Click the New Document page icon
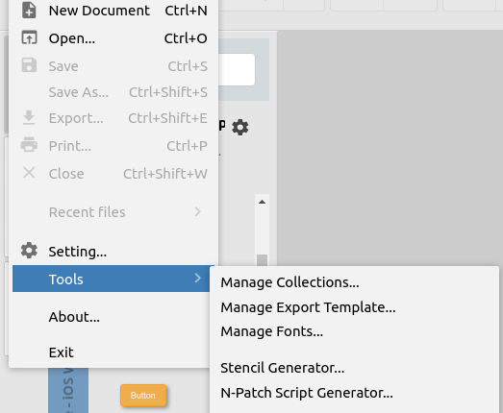 [x=29, y=10]
